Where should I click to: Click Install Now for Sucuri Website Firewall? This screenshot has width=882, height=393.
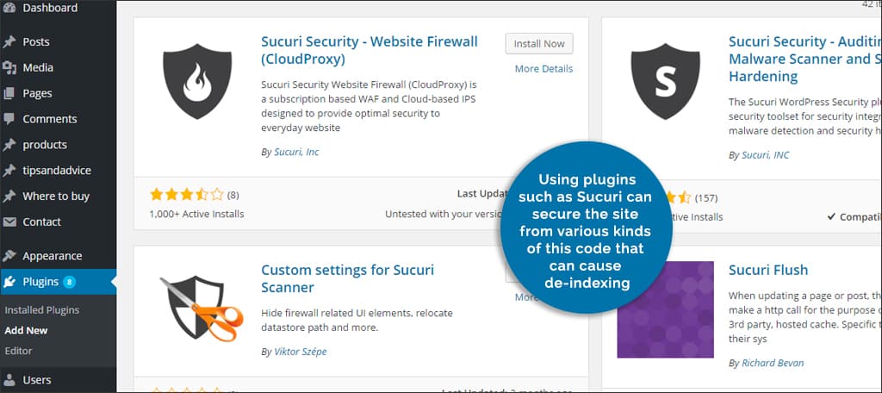point(539,43)
